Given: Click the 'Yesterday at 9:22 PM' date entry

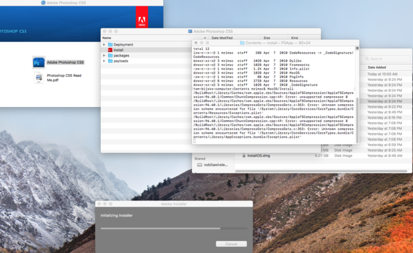Looking at the screenshot, I should click(384, 107).
